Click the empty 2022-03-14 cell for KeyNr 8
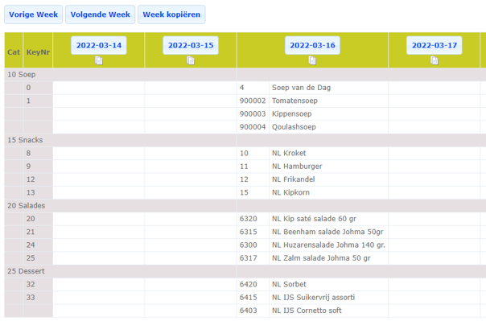Viewport: 486px width, 321px height. [x=98, y=154]
